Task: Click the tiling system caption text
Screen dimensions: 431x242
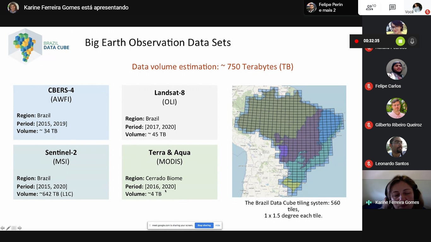Action: pos(293,209)
